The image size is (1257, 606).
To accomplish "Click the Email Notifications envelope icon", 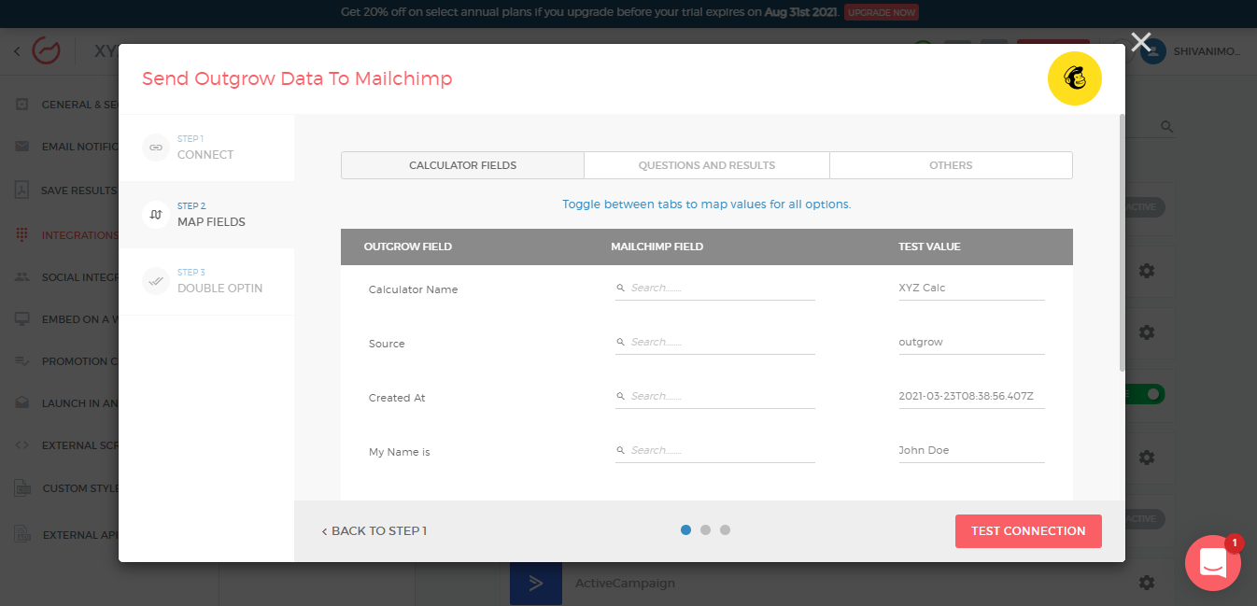I will (22, 147).
